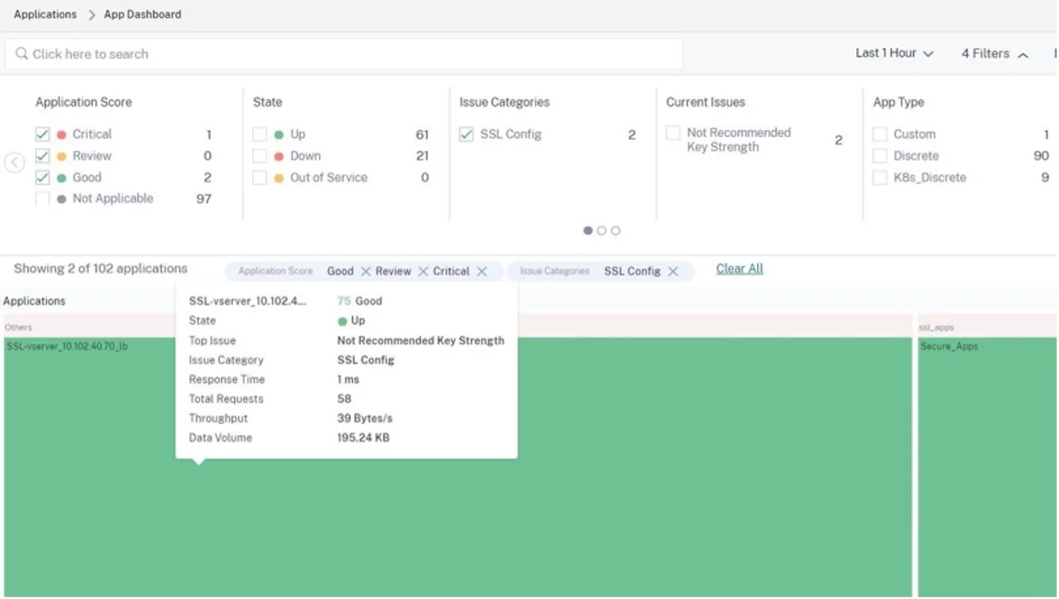Viewport: 1059px width, 599px height.
Task: Click the Discrete count 90
Action: [x=1041, y=156]
